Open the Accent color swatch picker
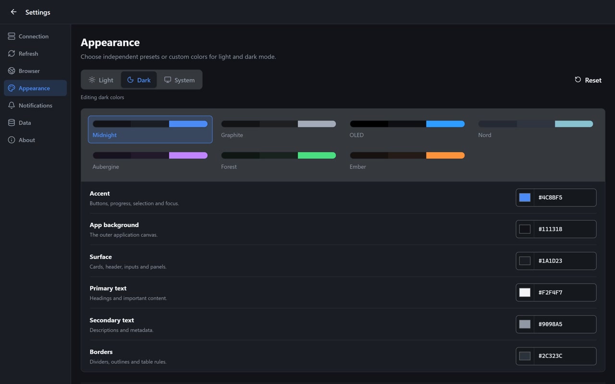The width and height of the screenshot is (615, 384). pyautogui.click(x=525, y=197)
